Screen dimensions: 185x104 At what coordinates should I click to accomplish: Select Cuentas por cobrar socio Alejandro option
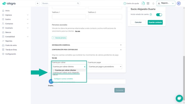pos(66,72)
